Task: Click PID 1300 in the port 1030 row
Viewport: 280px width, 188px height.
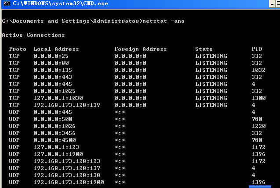Action: pyautogui.click(x=258, y=98)
